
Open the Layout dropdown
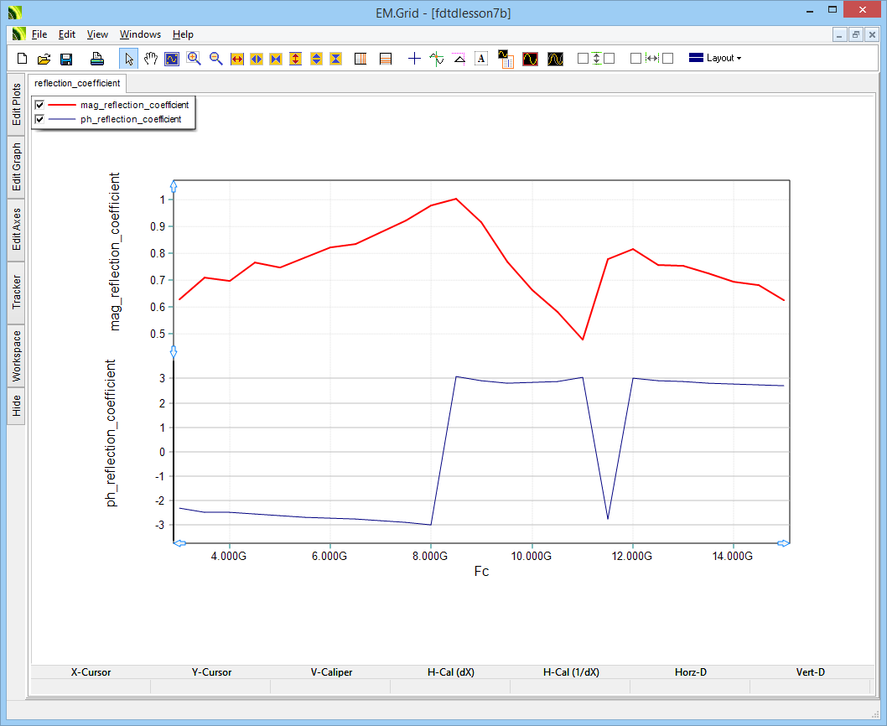click(x=715, y=59)
